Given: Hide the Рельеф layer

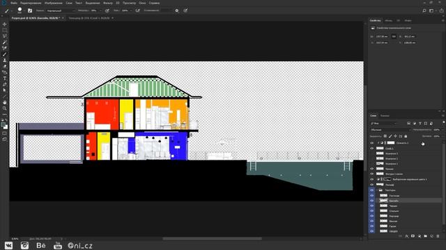Looking at the screenshot, I should (x=371, y=185).
